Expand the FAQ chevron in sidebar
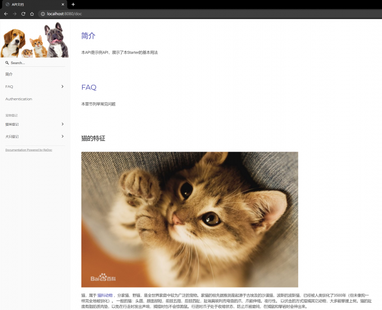Image resolution: width=382 pixels, height=310 pixels. 62,86
